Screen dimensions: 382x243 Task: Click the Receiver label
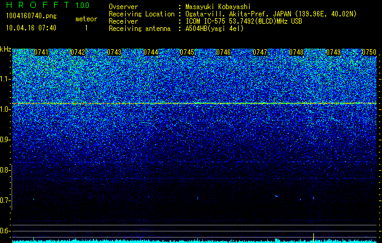point(123,21)
